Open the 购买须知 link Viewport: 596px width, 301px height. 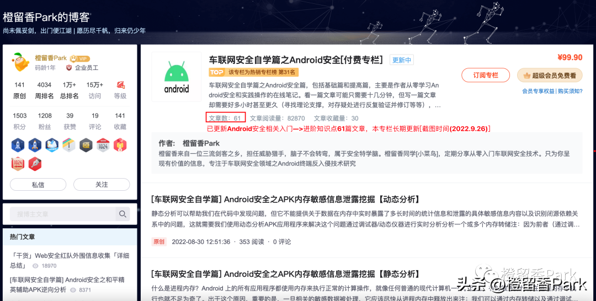[570, 91]
